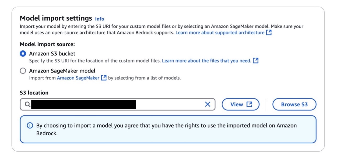Open Learn more about supported architecture link
Image resolution: width=338 pixels, height=158 pixels.
pyautogui.click(x=220, y=33)
